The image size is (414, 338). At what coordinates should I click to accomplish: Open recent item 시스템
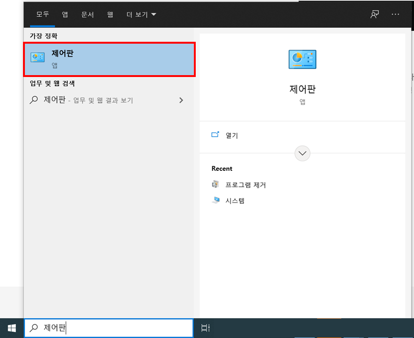(x=235, y=201)
